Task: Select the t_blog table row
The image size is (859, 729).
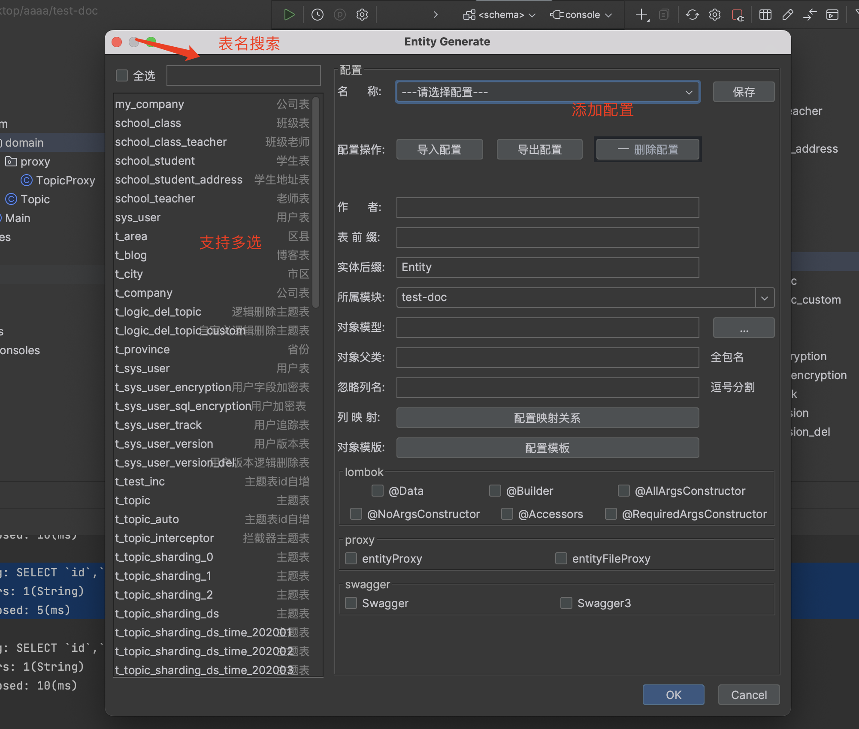Action: click(212, 255)
